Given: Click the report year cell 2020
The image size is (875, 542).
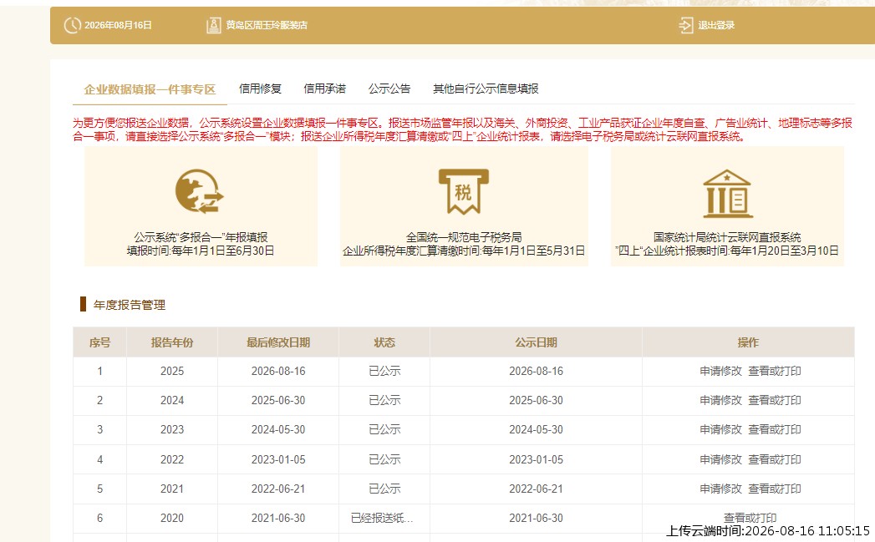Looking at the screenshot, I should point(172,518).
